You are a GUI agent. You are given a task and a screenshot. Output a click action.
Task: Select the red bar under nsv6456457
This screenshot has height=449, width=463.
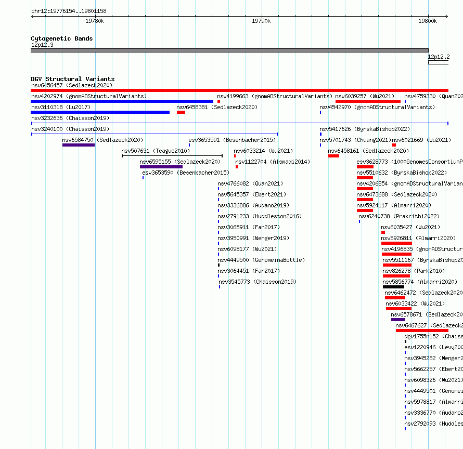click(x=239, y=90)
